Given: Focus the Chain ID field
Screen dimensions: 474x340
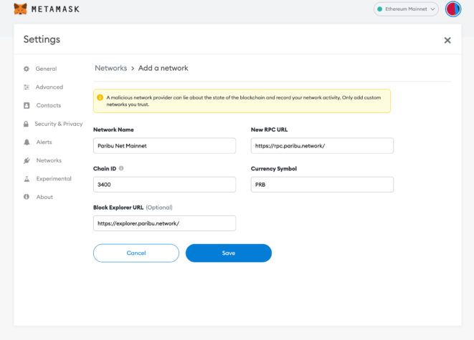Looking at the screenshot, I should tap(164, 185).
